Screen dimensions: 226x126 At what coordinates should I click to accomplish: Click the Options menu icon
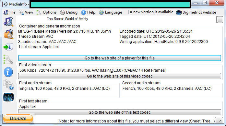click(x=39, y=13)
